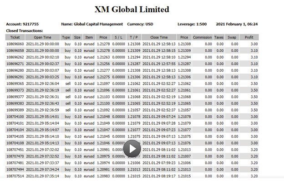
Task: Click the Close Time column header
Action: point(159,37)
